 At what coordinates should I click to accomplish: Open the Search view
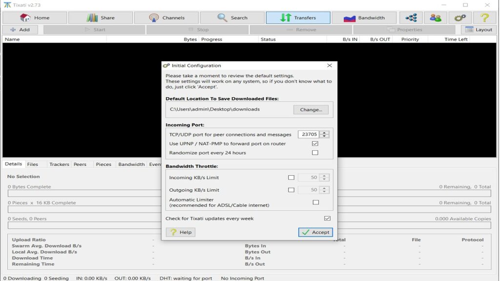(x=232, y=18)
